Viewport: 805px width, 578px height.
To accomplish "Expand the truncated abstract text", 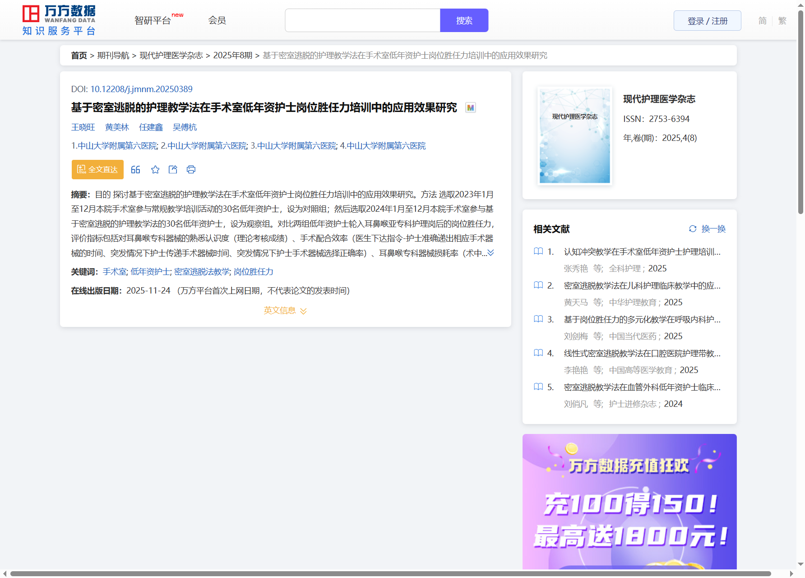I will (x=490, y=253).
